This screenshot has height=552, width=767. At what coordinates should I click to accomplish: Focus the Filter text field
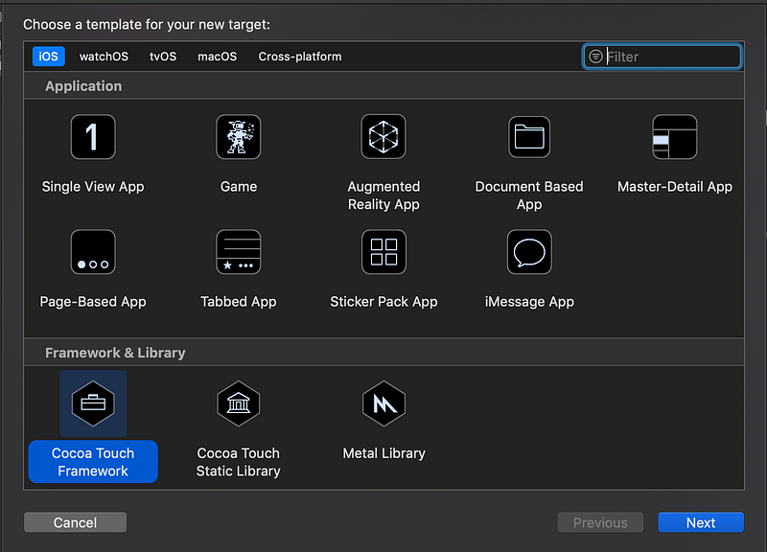point(662,57)
